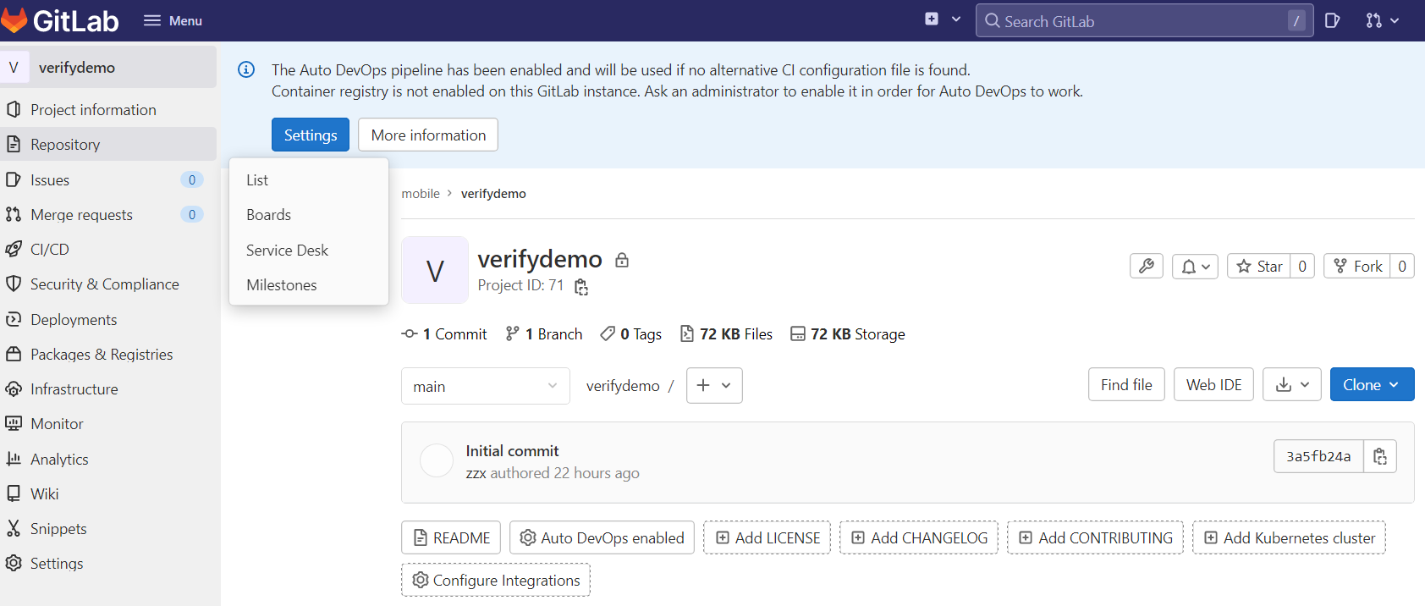The height and width of the screenshot is (606, 1425).
Task: Click the More information button
Action: click(428, 135)
